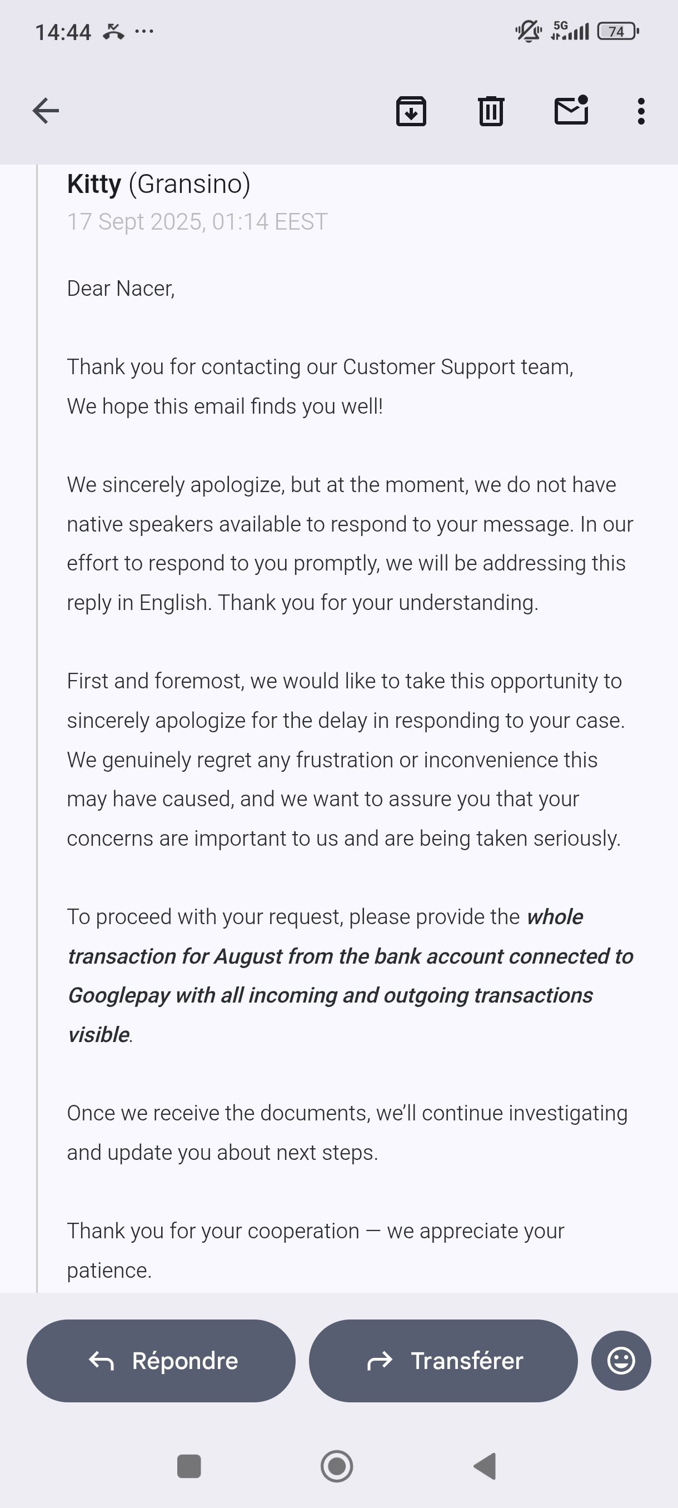Tap the Android home circle button

click(x=337, y=1466)
